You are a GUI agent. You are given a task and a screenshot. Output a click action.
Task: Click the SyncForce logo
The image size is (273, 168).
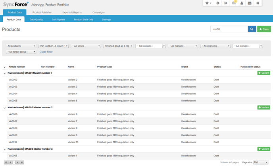[x=16, y=4]
